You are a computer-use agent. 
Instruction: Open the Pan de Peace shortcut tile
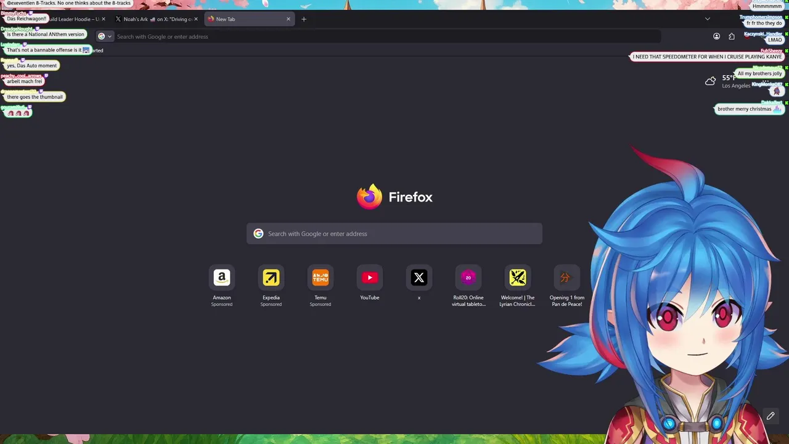(x=567, y=278)
